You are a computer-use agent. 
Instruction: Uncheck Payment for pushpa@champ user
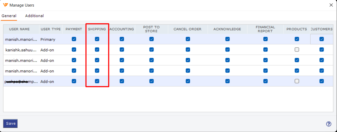(74, 81)
